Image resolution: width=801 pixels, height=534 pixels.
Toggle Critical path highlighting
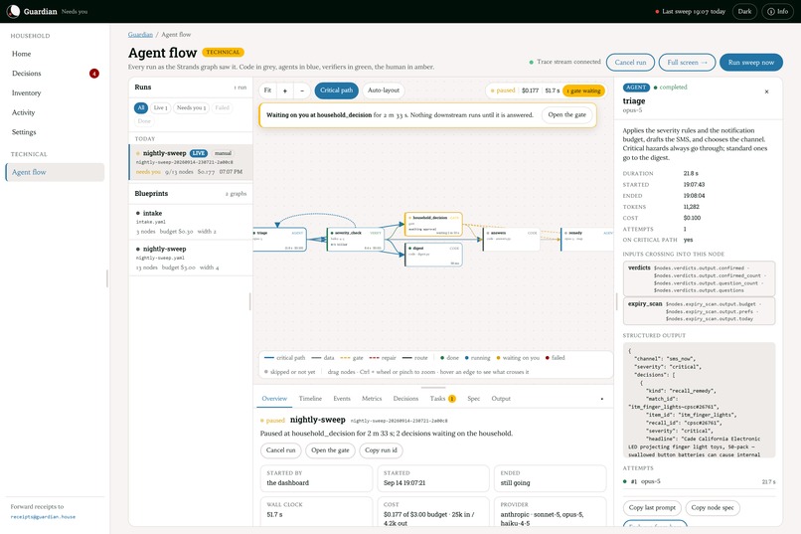coord(336,90)
